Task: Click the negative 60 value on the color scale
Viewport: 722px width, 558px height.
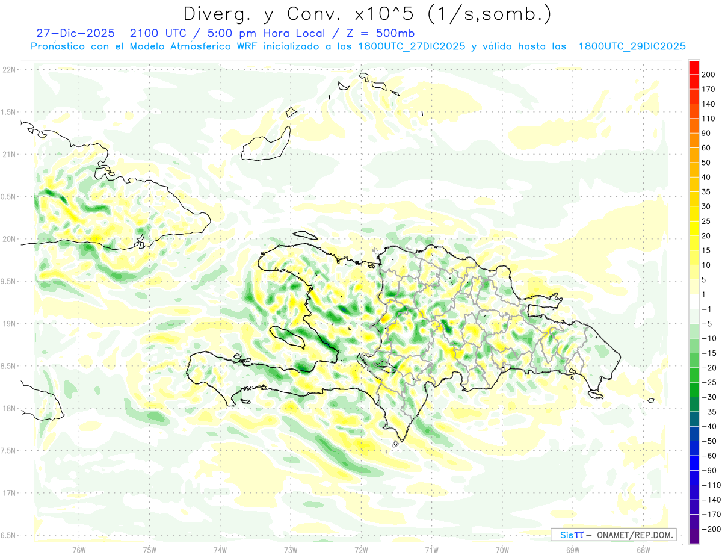Action: pos(709,456)
